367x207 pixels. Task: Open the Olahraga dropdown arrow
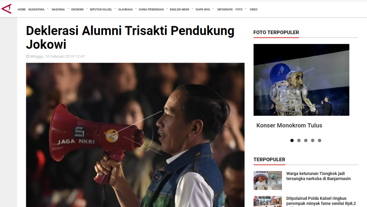click(136, 9)
